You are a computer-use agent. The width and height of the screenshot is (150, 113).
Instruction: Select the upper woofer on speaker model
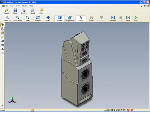(85, 74)
